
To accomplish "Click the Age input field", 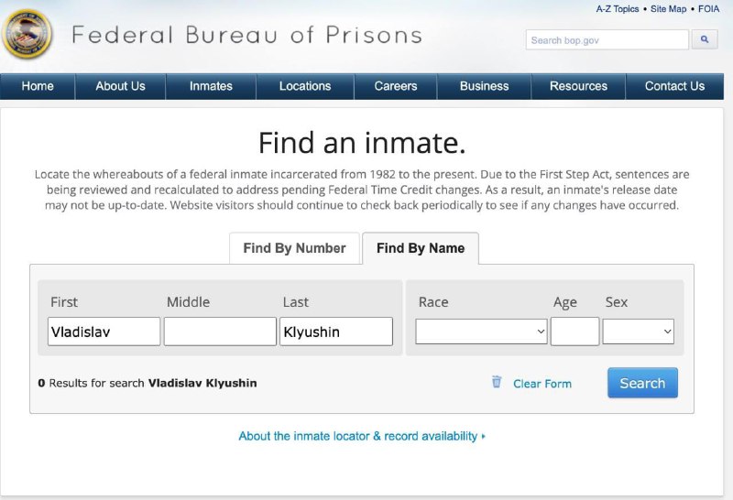I will coord(575,332).
